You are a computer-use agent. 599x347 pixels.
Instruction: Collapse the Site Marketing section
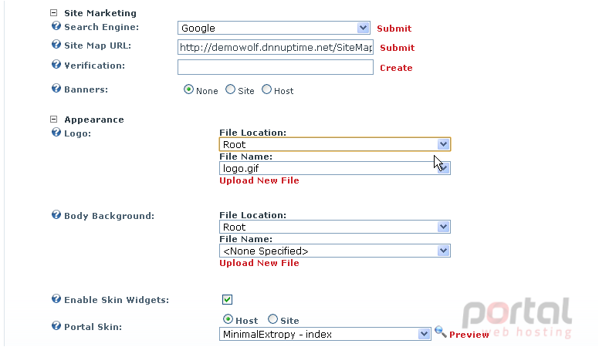[53, 13]
